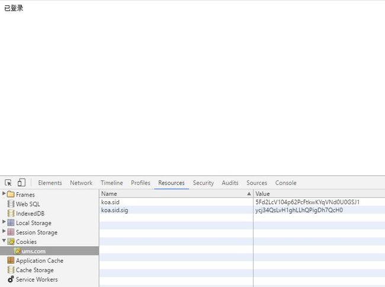Click the Application Cache icon

click(x=11, y=260)
